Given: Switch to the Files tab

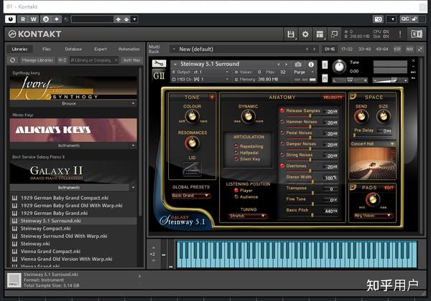Looking at the screenshot, I should click(x=47, y=49).
